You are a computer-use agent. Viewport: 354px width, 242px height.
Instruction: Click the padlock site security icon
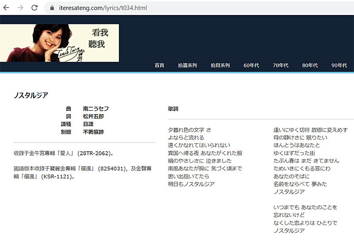click(x=52, y=8)
